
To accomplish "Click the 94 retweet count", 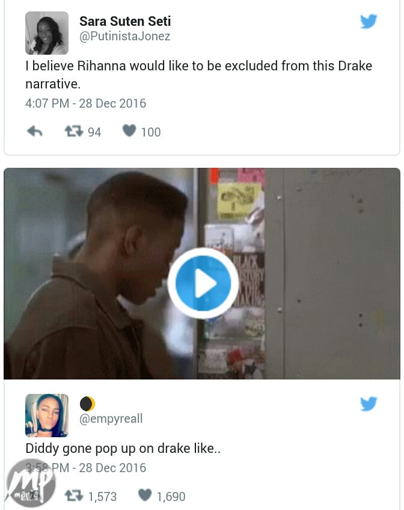I will (94, 132).
